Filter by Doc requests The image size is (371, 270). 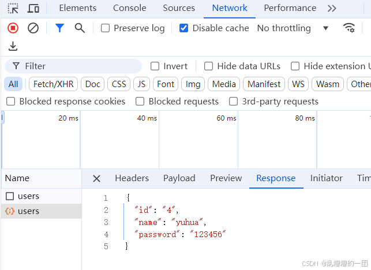coord(92,84)
